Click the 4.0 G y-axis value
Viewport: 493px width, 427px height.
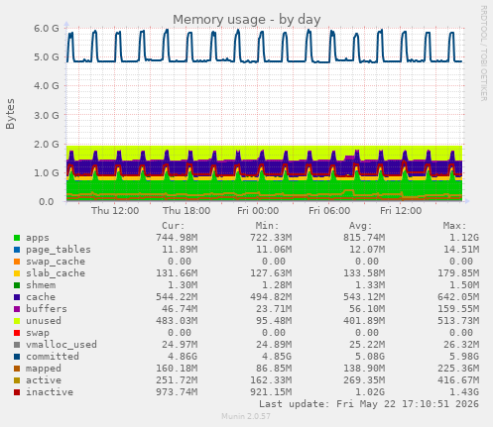point(47,86)
